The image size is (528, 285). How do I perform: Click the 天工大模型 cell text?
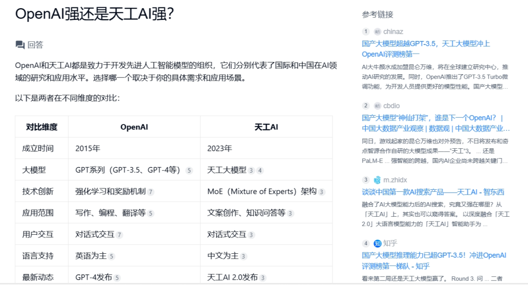click(x=227, y=170)
